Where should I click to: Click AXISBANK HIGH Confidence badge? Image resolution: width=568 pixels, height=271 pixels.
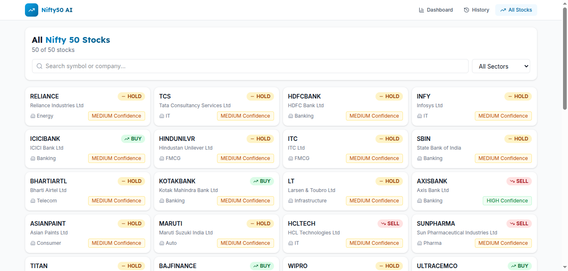coord(507,201)
